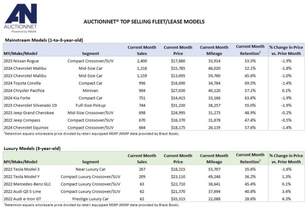Image resolution: width=308 pixels, height=208 pixels.
Task: Click the 2023 Jeep Grand Cherokee price $24,995
Action: click(178, 113)
